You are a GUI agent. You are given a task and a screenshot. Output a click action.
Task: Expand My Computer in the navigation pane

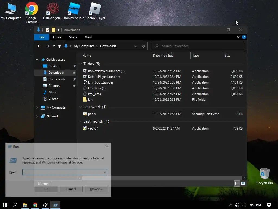[37, 107]
